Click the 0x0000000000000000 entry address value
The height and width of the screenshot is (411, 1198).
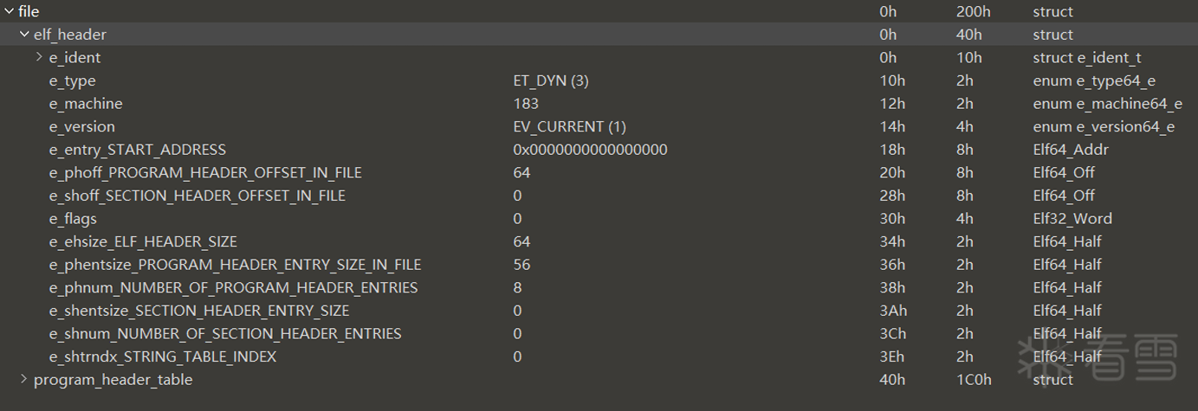(x=590, y=150)
